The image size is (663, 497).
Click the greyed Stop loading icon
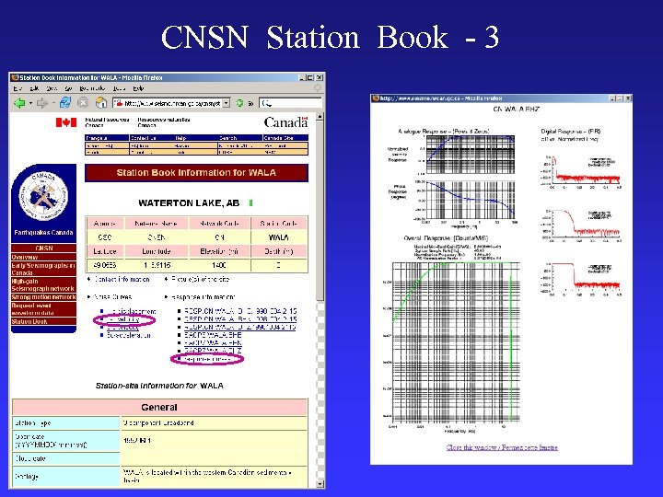[83, 103]
